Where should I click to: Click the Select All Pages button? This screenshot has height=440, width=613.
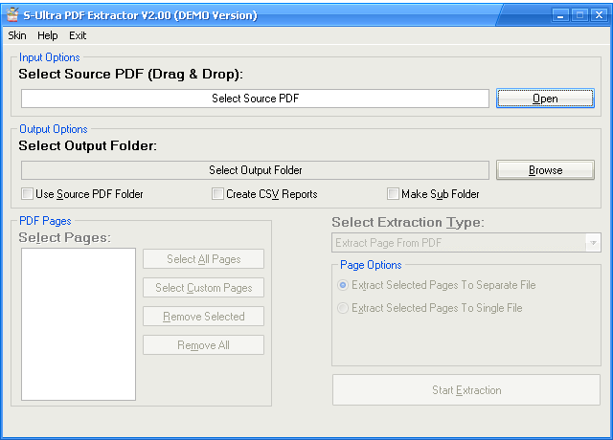coord(203,259)
